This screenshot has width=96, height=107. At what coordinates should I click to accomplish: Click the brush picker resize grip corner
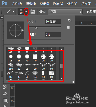tap(73, 82)
